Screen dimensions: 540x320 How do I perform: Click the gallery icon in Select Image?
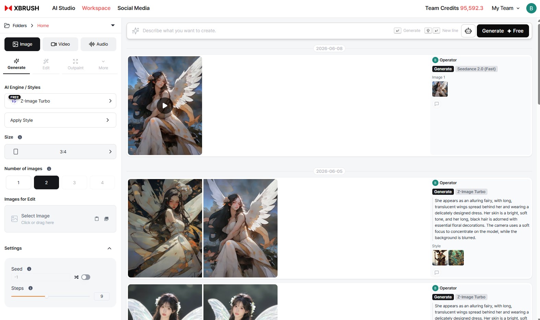106,219
